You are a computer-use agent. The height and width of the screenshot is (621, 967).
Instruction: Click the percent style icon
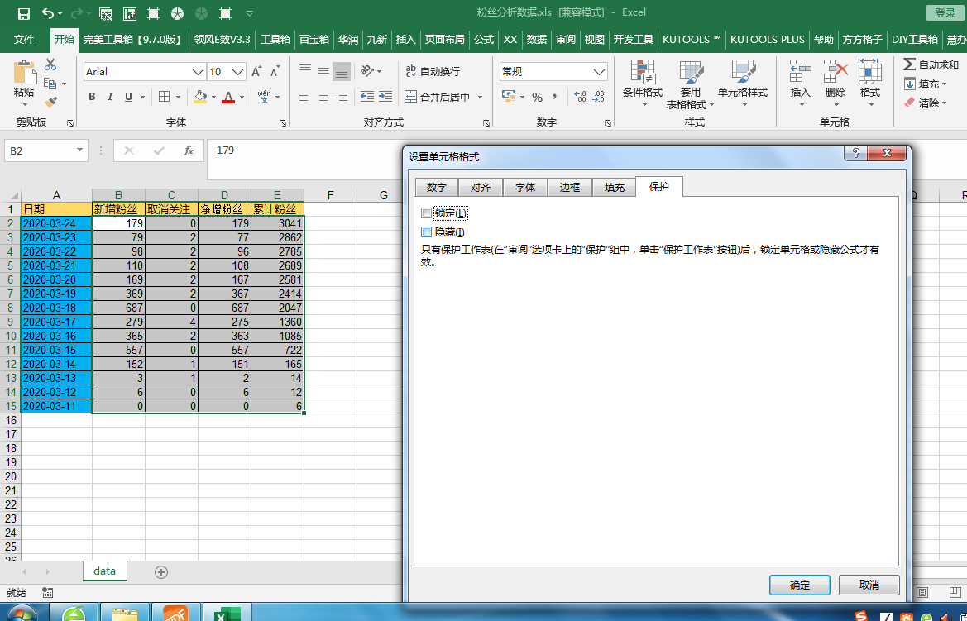(x=537, y=97)
